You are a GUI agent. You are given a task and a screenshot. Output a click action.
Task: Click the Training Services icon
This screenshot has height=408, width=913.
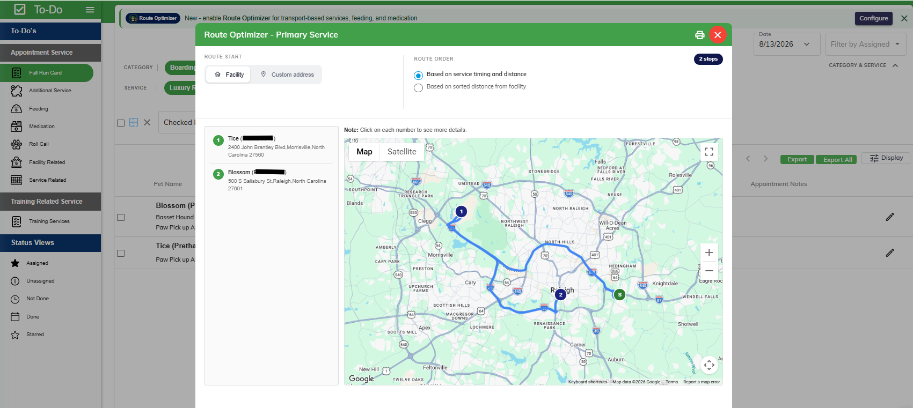[x=17, y=221]
